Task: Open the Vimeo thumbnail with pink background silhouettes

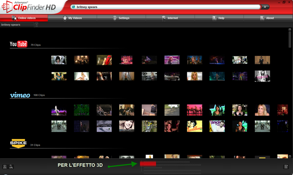Action: pyautogui.click(x=195, y=110)
